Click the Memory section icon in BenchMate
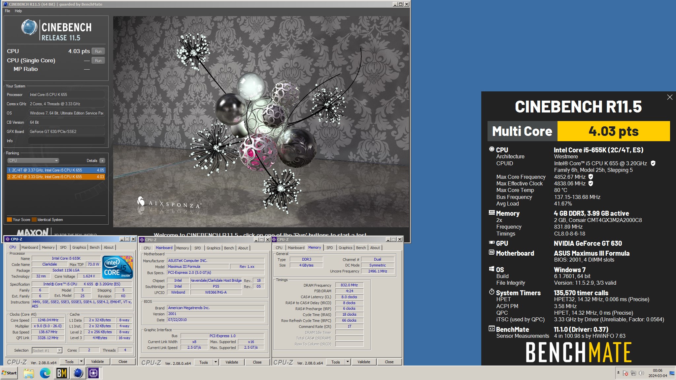 tap(491, 213)
